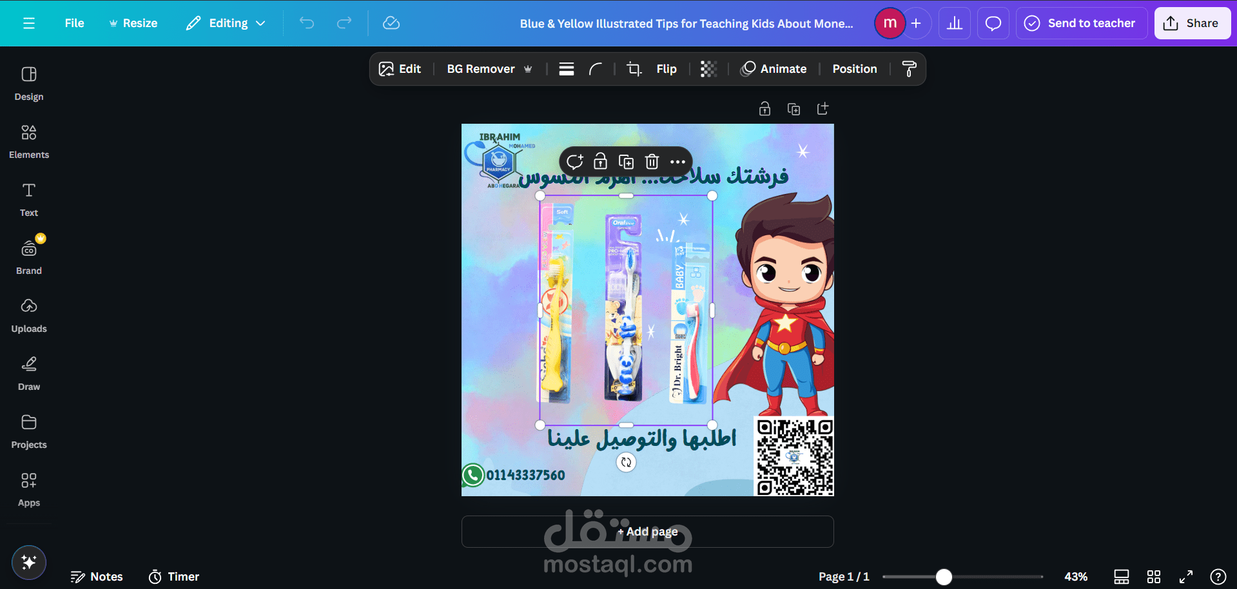Open the user profile avatar
The width and height of the screenshot is (1237, 589).
coord(890,23)
